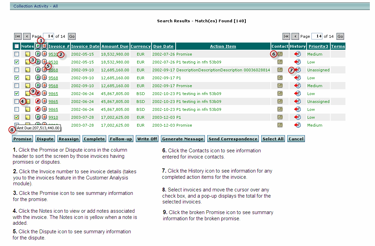Open History icon on 9568 Promise Medium row
Screen dimensions: 375x246
(298, 85)
